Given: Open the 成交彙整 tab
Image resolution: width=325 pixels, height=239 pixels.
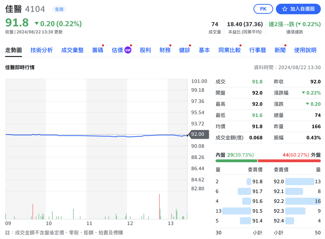Looking at the screenshot, I should (x=72, y=50).
